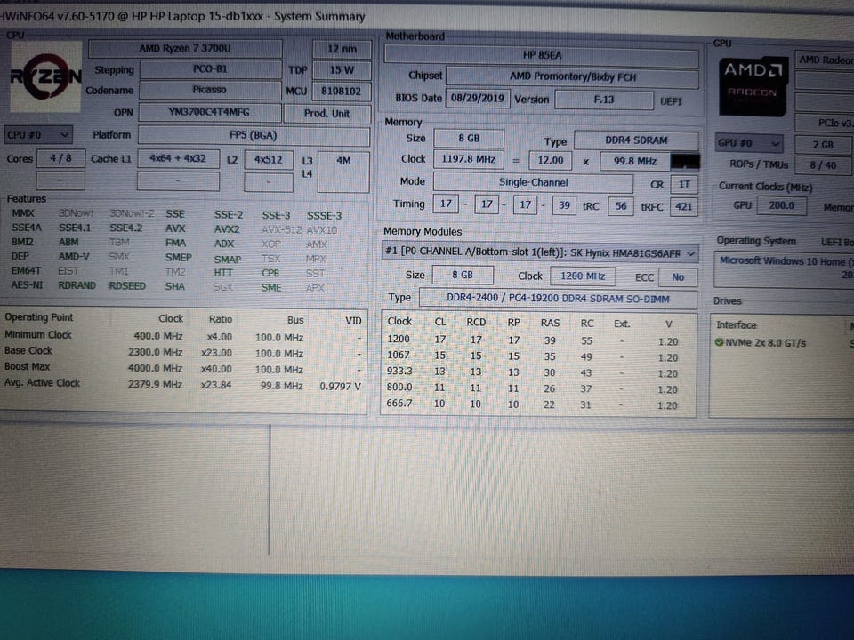Click the memory multiplier 12.00 value

(550, 160)
